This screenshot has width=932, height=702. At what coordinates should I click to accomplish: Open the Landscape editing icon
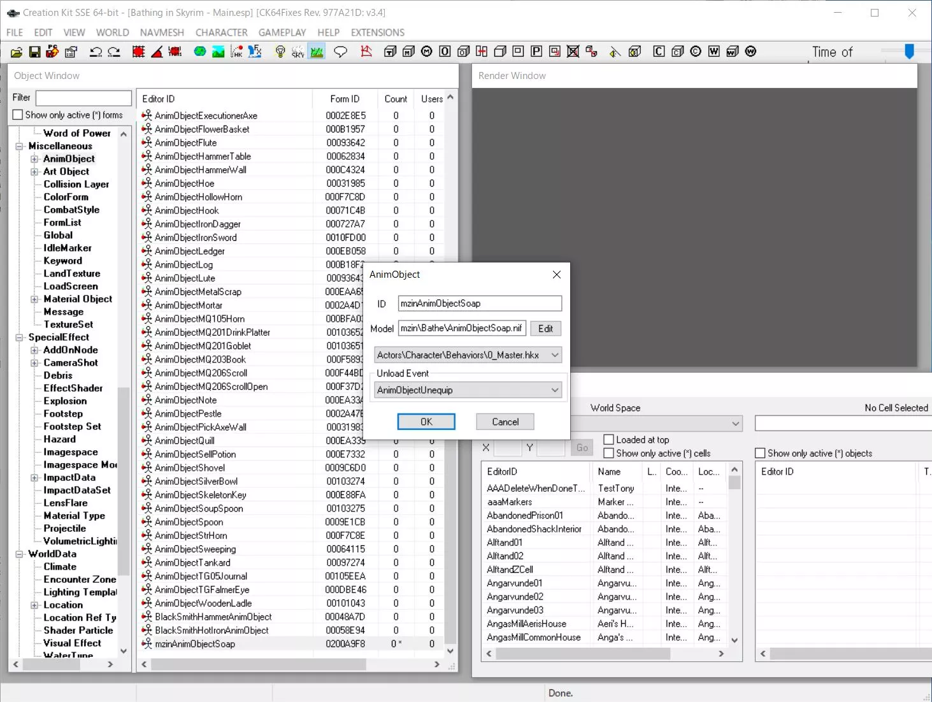tap(219, 52)
